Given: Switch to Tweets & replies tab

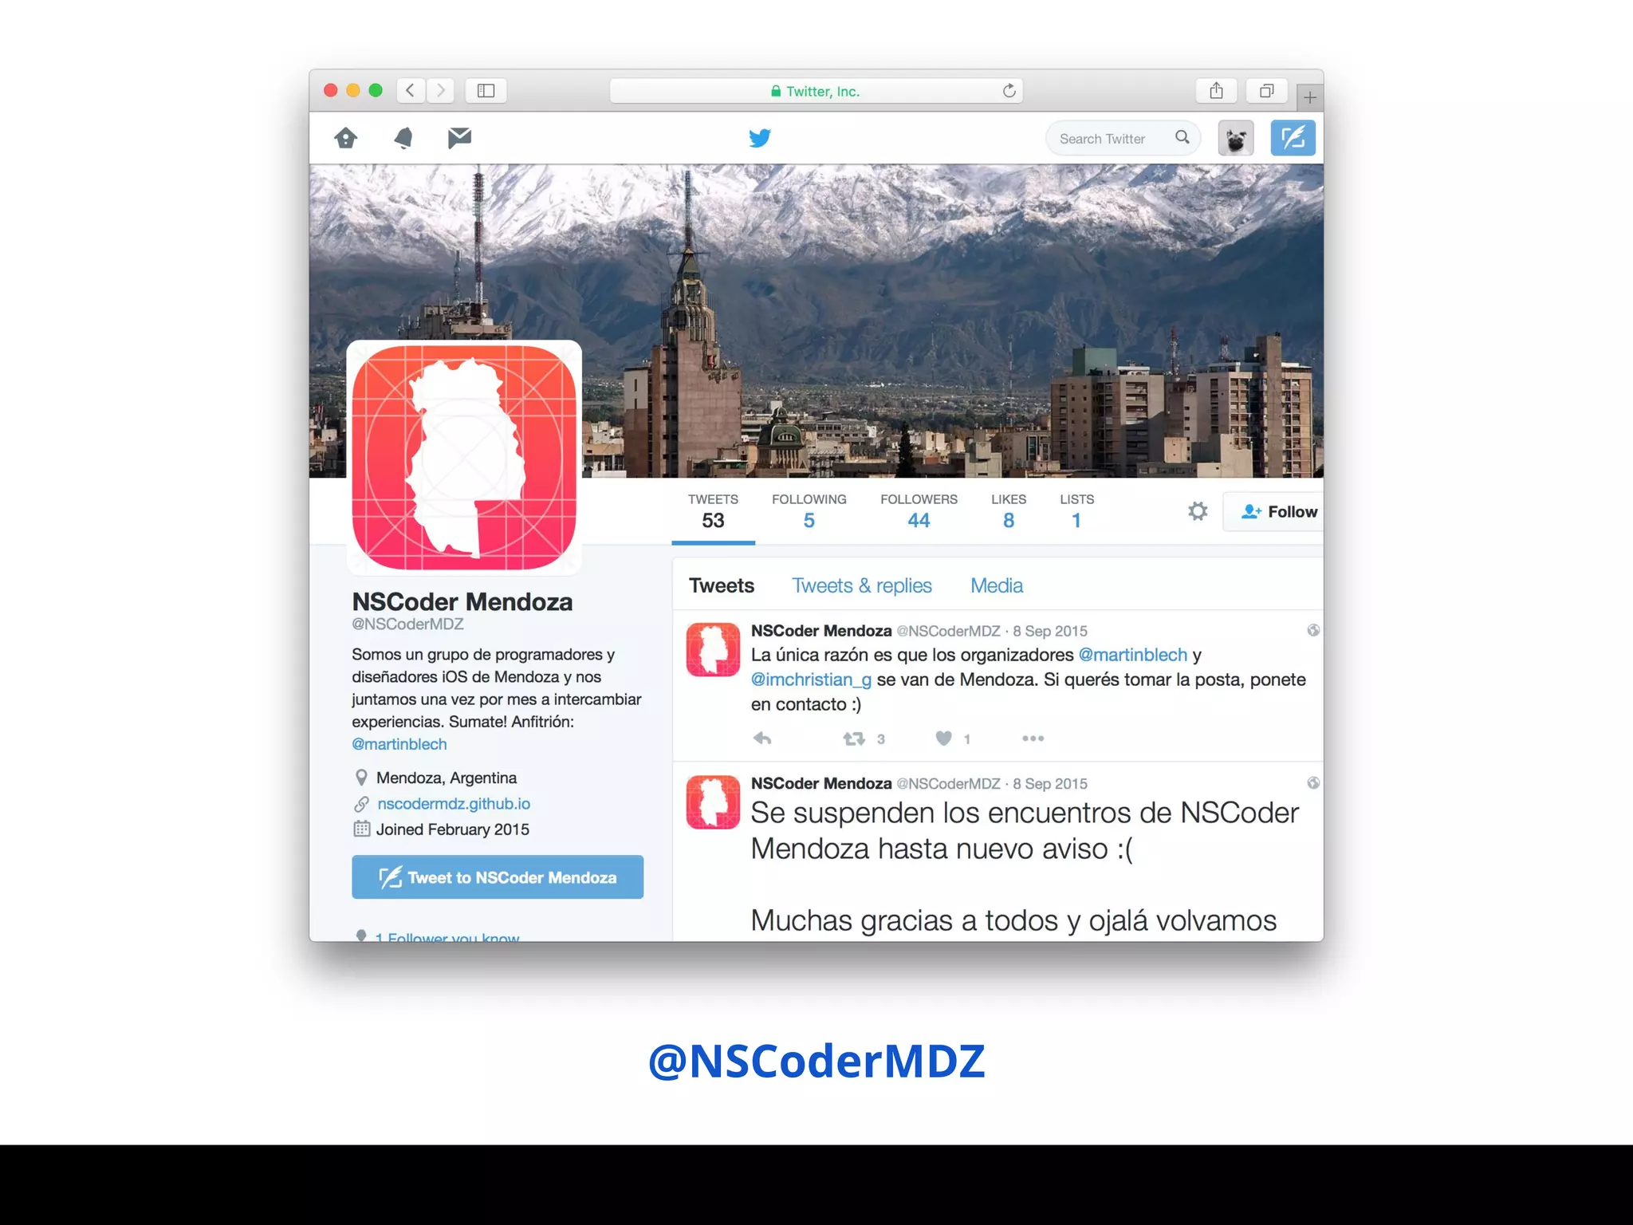Looking at the screenshot, I should 861,585.
